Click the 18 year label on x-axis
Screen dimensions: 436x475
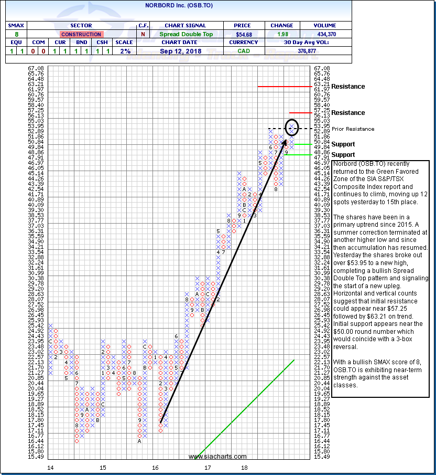(x=244, y=467)
